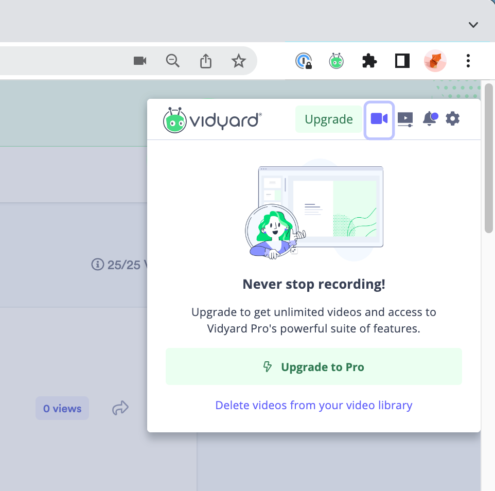Viewport: 495px width, 491px height.
Task: Click the 0 views badge
Action: [x=62, y=408]
